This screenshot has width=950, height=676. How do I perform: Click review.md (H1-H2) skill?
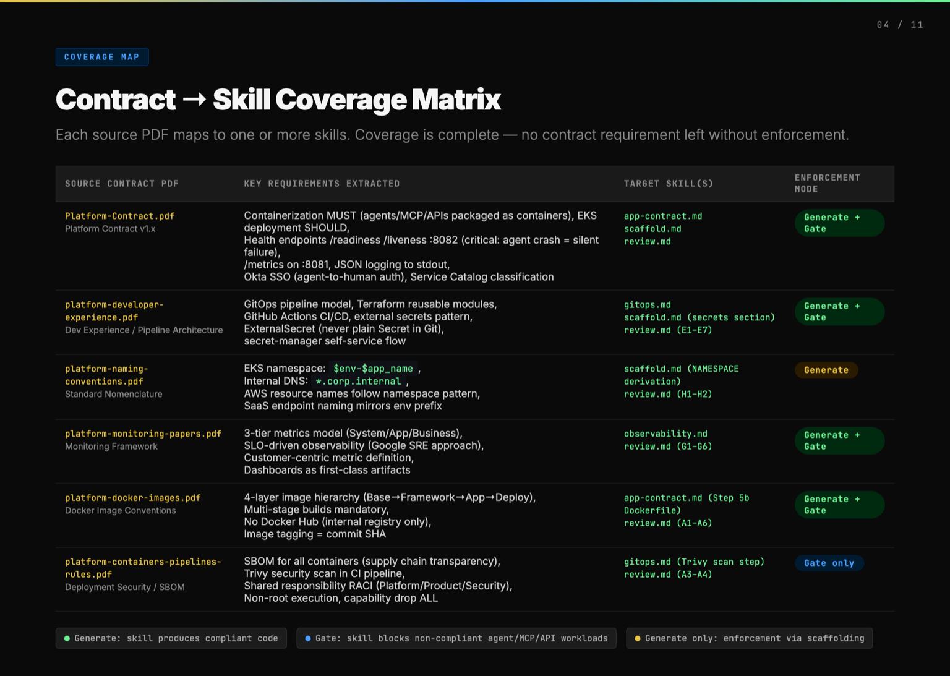click(668, 394)
